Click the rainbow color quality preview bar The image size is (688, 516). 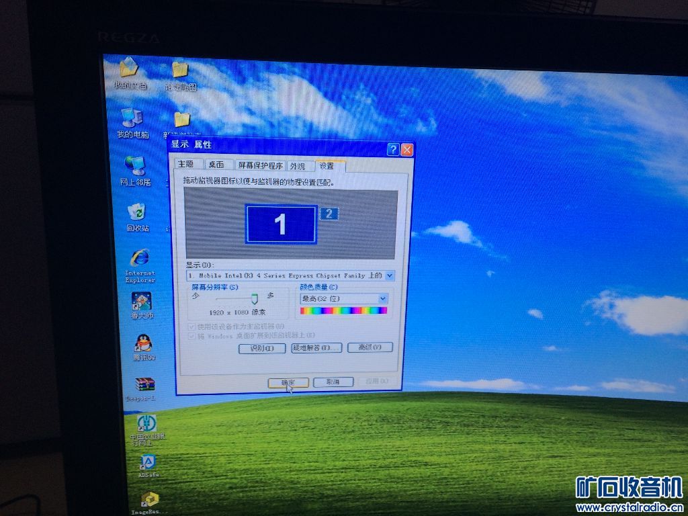pyautogui.click(x=343, y=310)
